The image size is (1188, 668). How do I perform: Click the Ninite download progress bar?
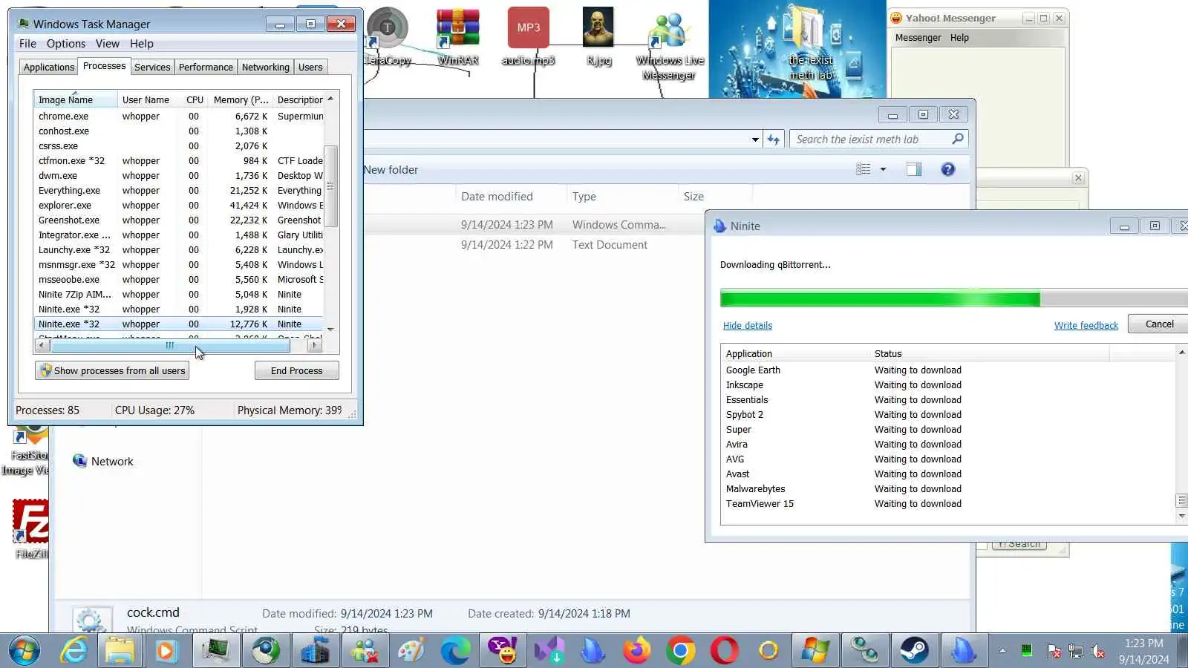pyautogui.click(x=954, y=298)
